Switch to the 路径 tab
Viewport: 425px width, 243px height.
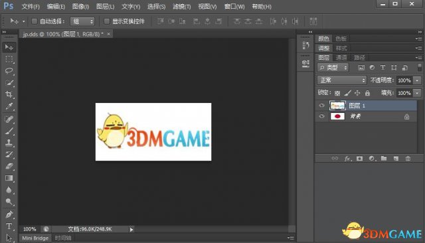[359, 58]
